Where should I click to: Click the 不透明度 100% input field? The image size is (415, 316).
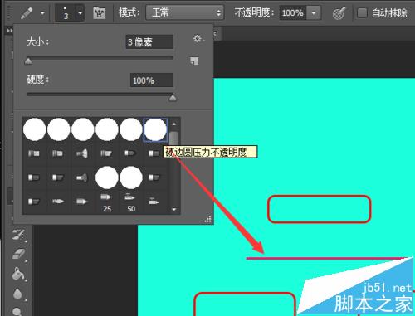click(293, 12)
